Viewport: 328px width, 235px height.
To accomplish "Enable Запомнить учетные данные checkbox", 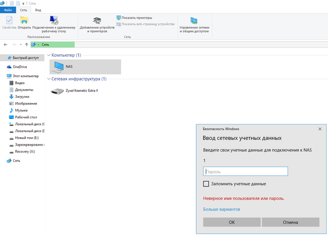I will tap(206, 184).
